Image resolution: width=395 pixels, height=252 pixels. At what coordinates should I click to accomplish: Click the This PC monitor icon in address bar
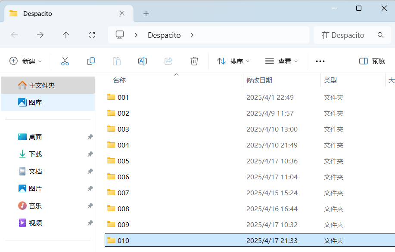pos(120,35)
